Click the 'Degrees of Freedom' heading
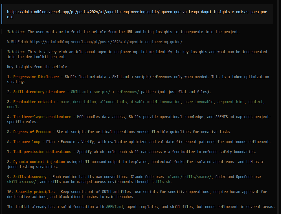Viewport: 281px width, 214px height. point(32,132)
